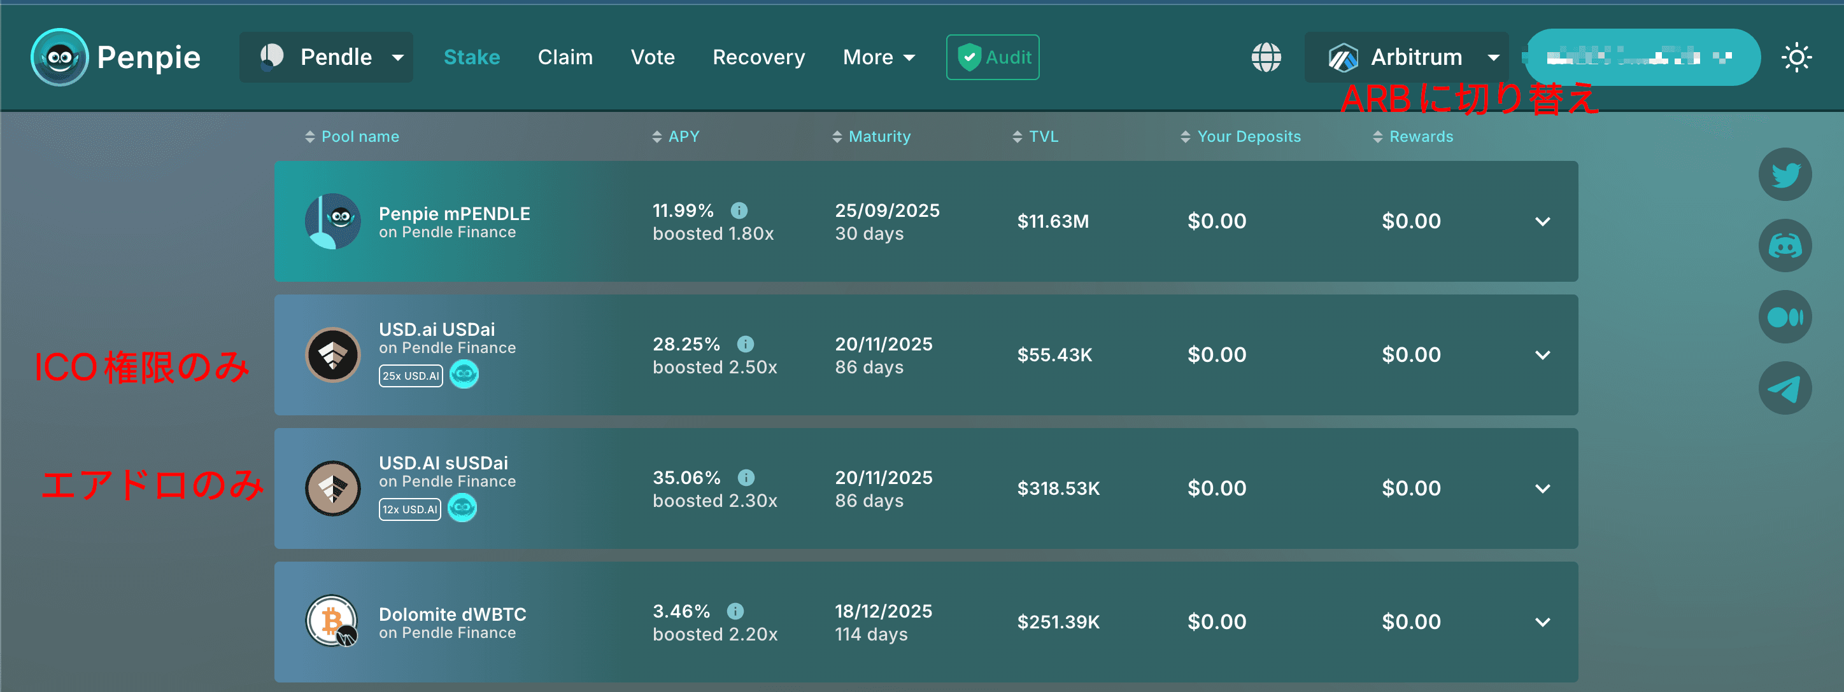Switch to the Vote tab
Viewport: 1844px width, 692px height.
pos(653,57)
